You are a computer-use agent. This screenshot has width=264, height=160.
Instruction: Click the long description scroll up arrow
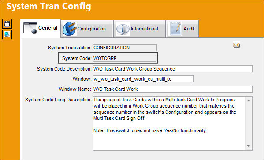(x=249, y=100)
